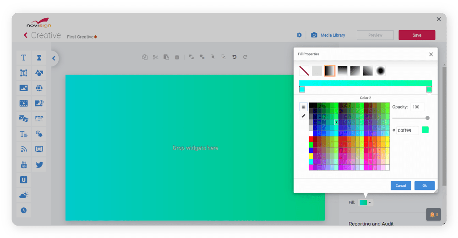Viewport: 458px width, 238px height.
Task: Select the RSS feed widget
Action: pos(23,149)
